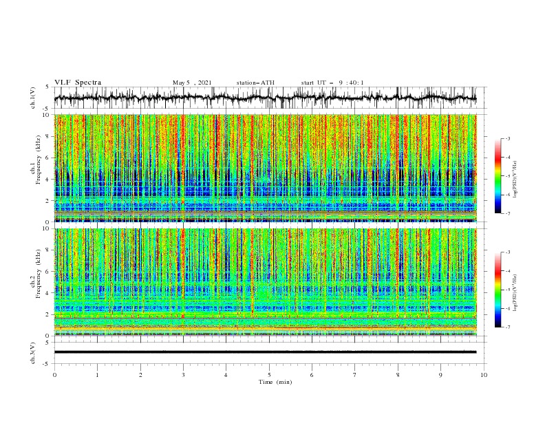
Task: Select the "start UT = 9 :40: 1" text
Action: pos(332,83)
